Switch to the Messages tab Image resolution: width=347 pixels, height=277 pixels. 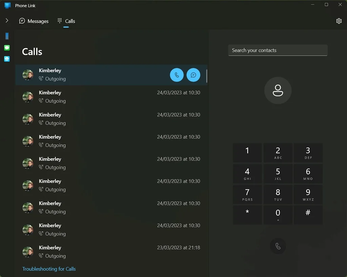[34, 21]
